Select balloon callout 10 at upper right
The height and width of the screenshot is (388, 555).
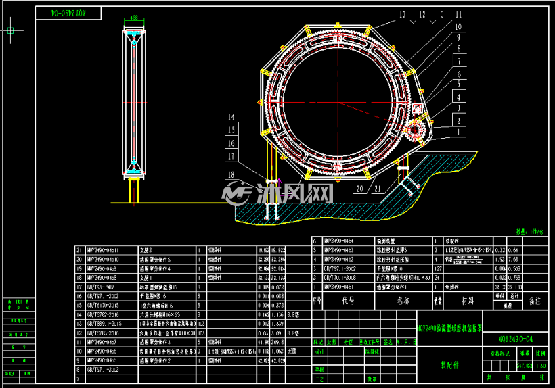click(x=458, y=26)
